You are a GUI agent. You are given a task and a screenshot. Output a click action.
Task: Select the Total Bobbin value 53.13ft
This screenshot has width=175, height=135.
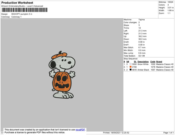[141, 56]
